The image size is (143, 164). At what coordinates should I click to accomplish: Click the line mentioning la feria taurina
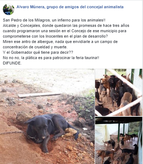point(51,58)
